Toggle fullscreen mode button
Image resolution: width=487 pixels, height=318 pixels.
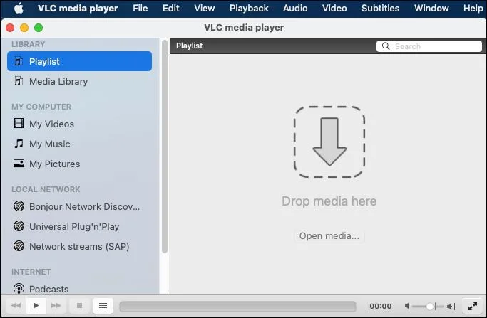pos(473,306)
